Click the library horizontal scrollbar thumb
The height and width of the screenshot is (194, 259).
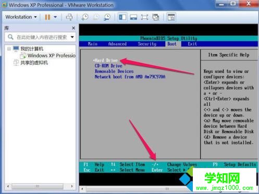tap(38, 186)
